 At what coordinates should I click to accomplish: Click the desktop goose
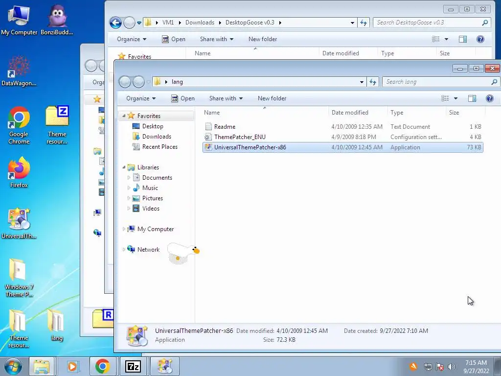click(x=183, y=253)
